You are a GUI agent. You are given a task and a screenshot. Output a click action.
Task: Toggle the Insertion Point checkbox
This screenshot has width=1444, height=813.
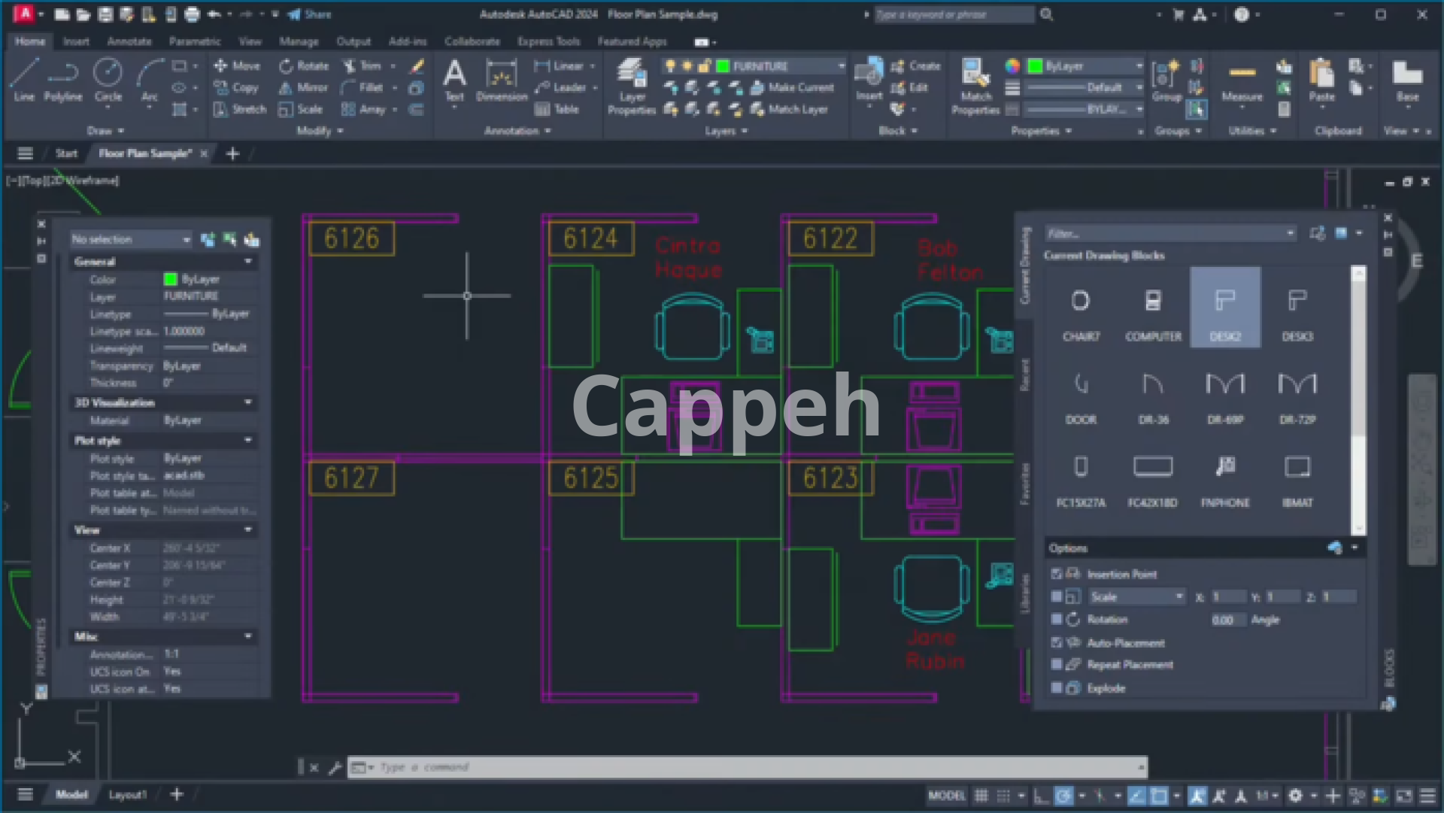pyautogui.click(x=1057, y=574)
